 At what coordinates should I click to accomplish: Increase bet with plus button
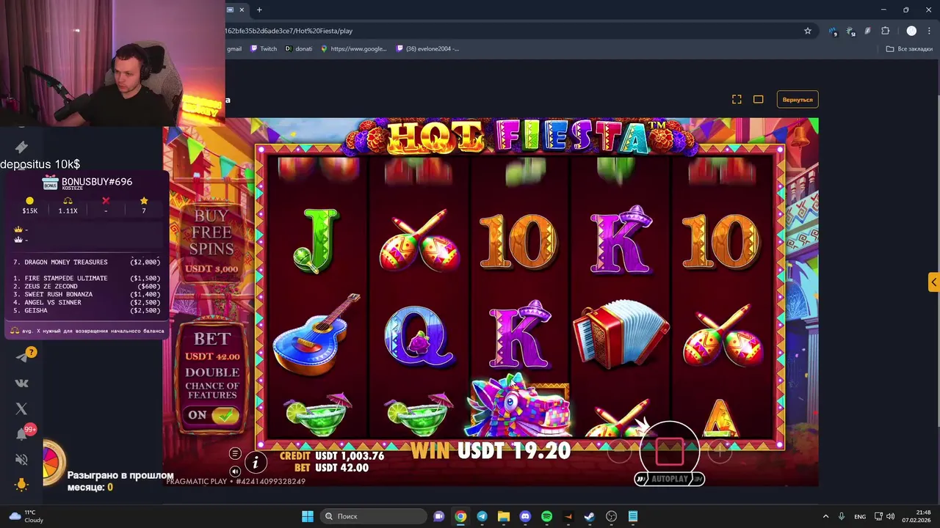720,453
